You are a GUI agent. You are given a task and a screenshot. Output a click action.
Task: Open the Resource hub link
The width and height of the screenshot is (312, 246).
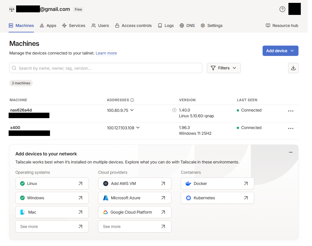click(282, 26)
